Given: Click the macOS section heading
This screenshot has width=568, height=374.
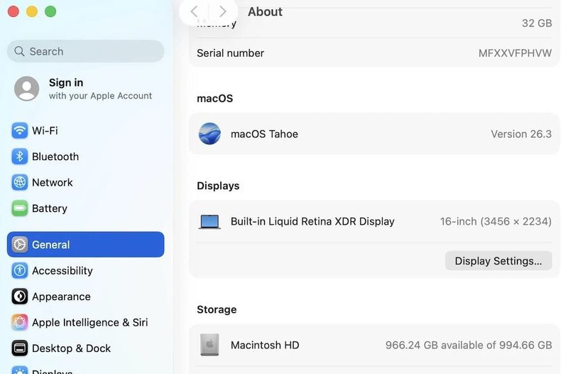Looking at the screenshot, I should tap(215, 98).
